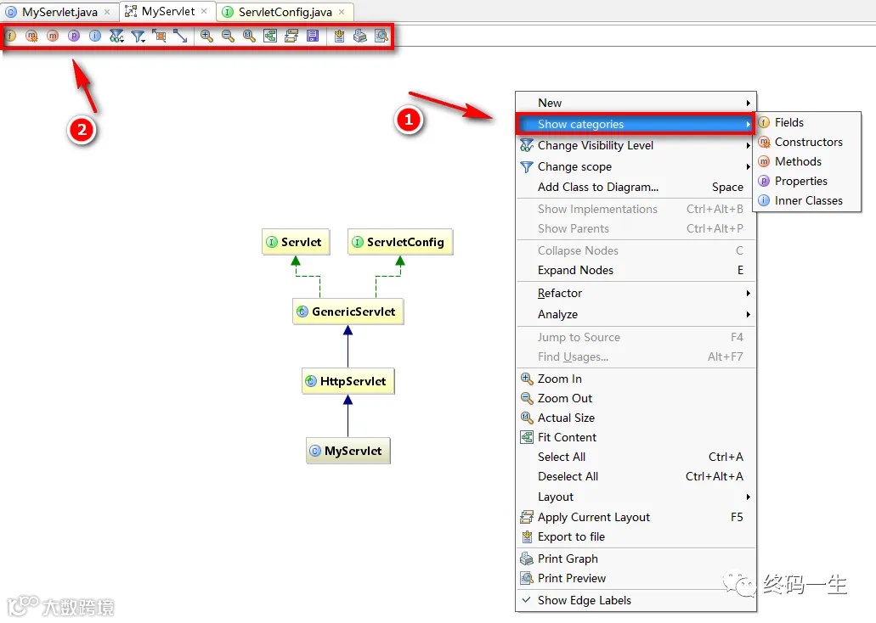Close the MyServlet.java tab
876x623 pixels.
(107, 12)
